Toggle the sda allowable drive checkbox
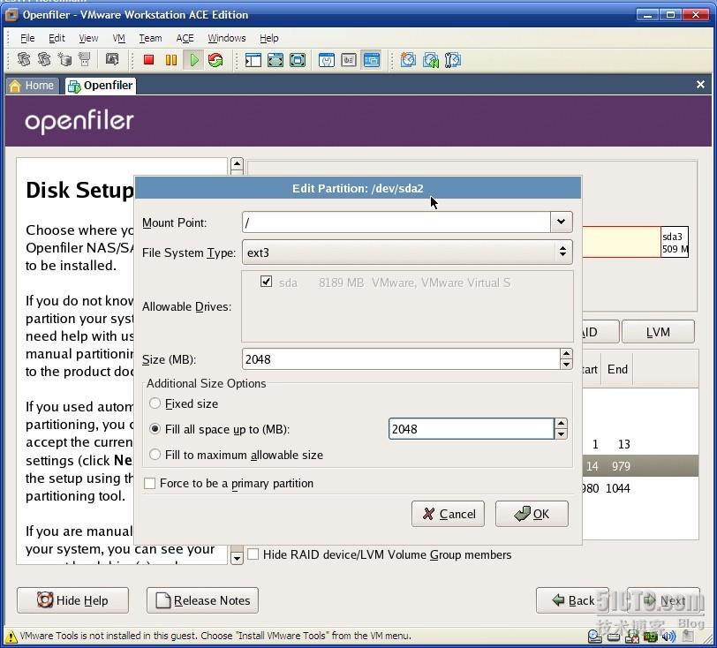Screen dimensions: 717x648 pos(266,282)
